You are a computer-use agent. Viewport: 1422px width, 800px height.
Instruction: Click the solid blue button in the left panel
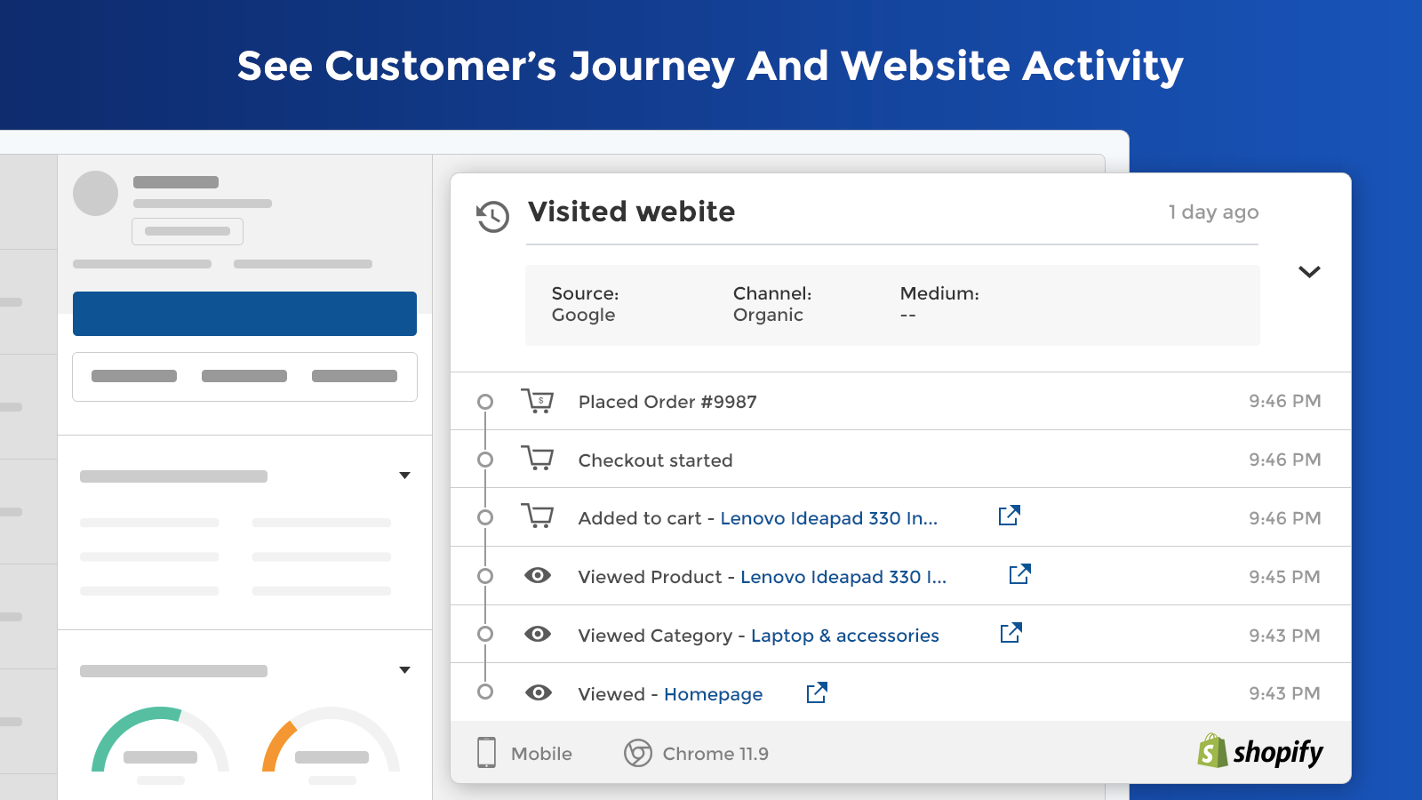click(244, 314)
